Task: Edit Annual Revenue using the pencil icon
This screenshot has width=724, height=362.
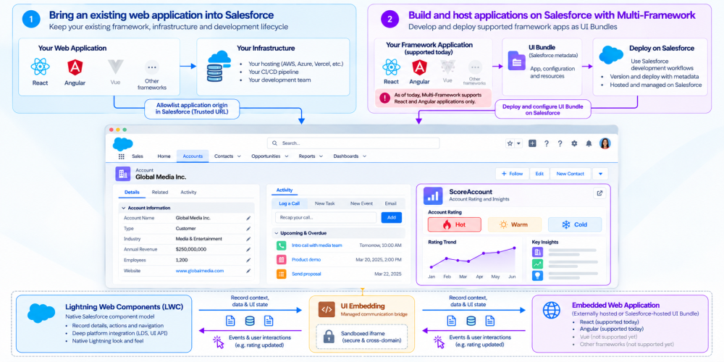Action: pyautogui.click(x=248, y=250)
